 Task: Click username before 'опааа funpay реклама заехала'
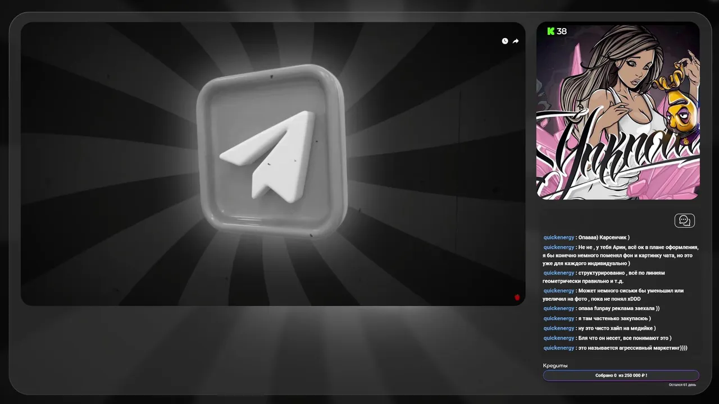(x=558, y=308)
